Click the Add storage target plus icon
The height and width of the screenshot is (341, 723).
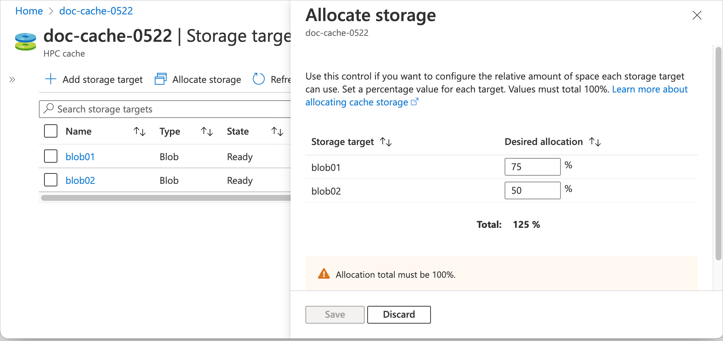[x=50, y=79]
